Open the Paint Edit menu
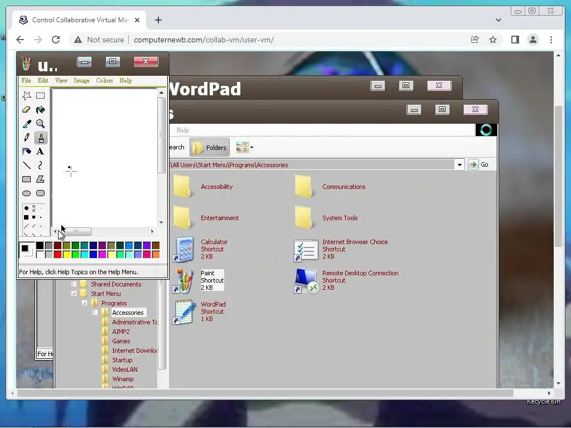Screen dimensions: 571x428 (43, 80)
